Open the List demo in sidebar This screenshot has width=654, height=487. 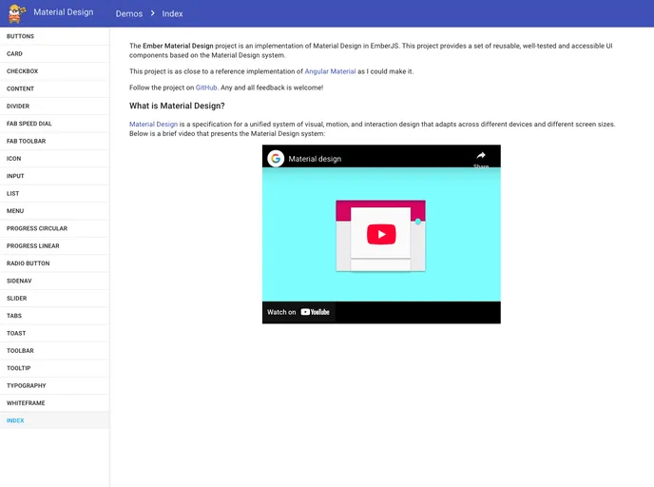[54, 194]
